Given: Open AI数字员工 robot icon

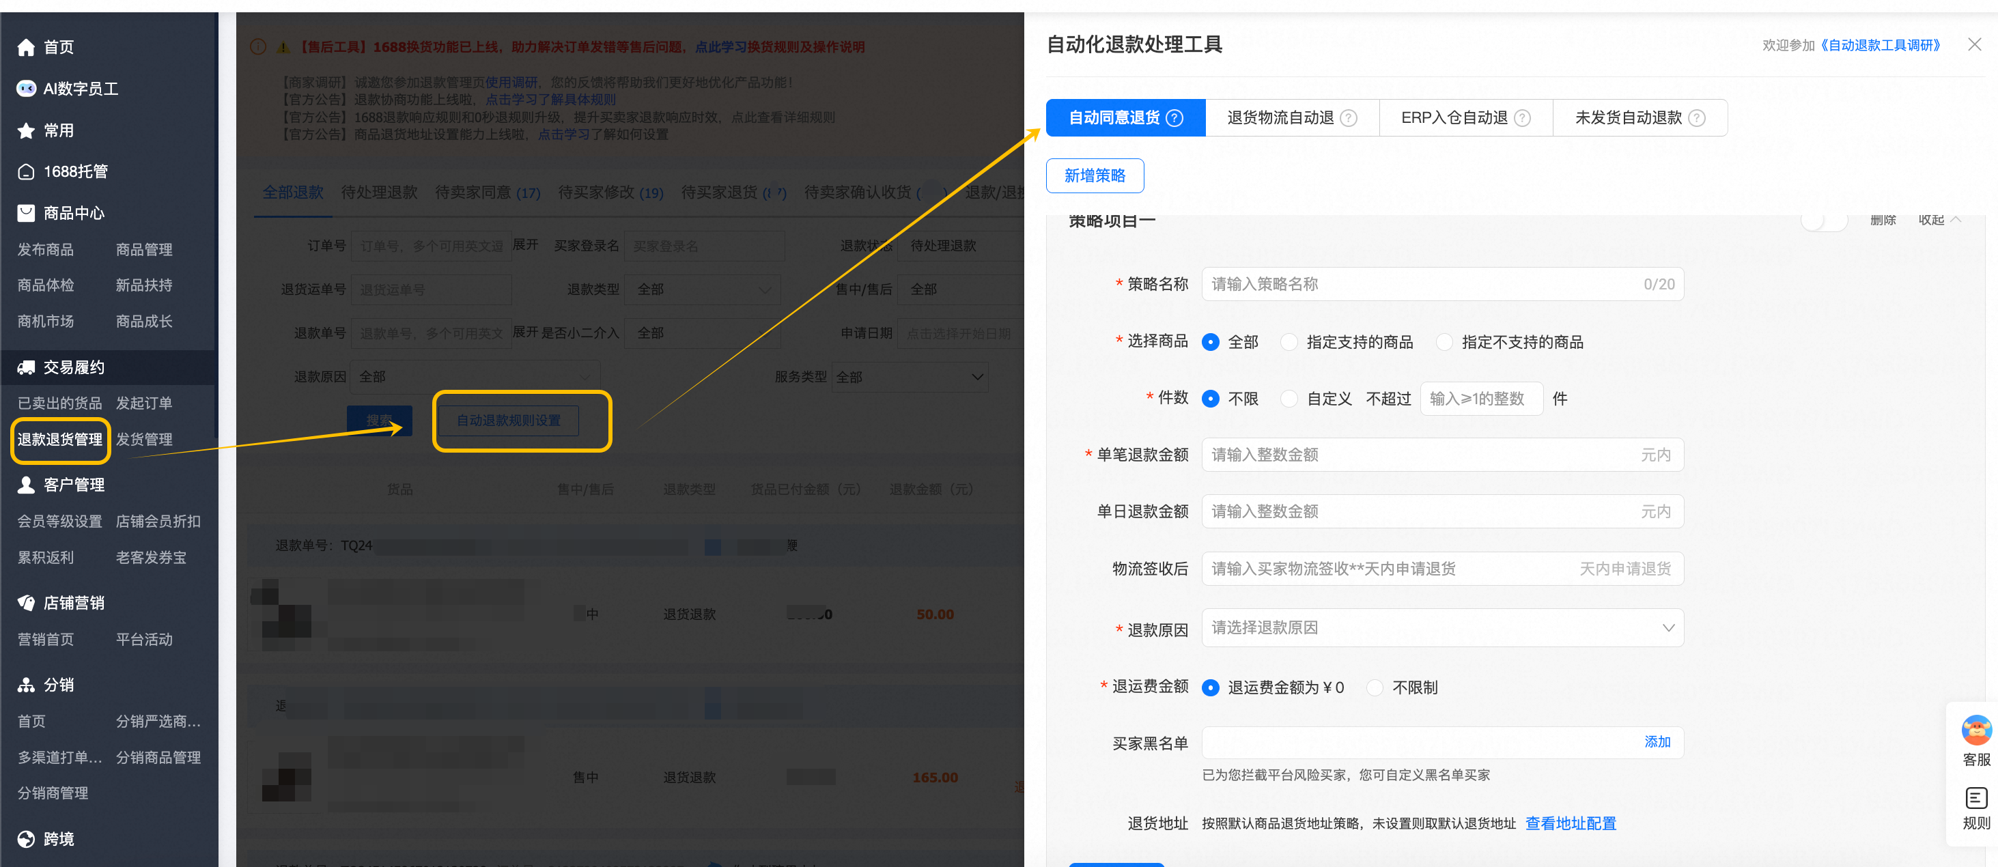Looking at the screenshot, I should (25, 88).
